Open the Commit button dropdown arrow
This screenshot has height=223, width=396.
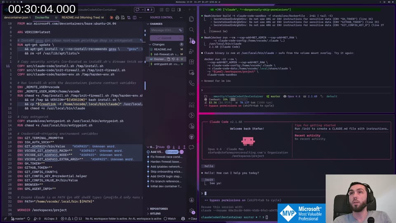pyautogui.click(x=181, y=38)
